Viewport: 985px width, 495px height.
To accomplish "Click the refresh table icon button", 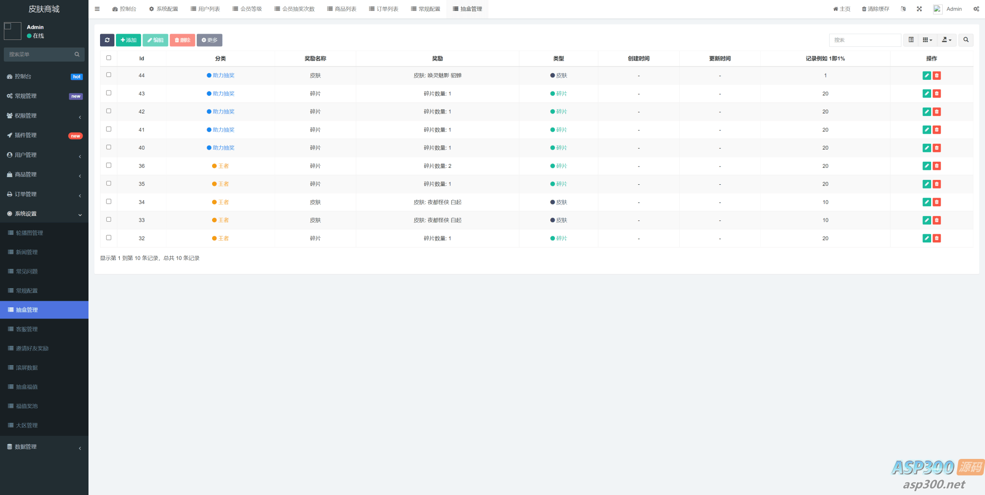I will click(107, 40).
